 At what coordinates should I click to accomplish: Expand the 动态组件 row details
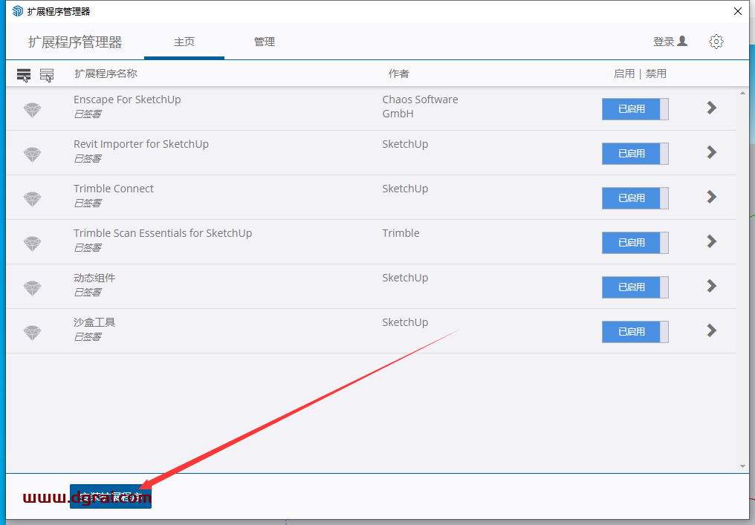[712, 286]
